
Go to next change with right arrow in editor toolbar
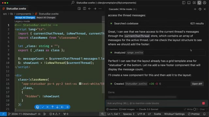(95, 9)
